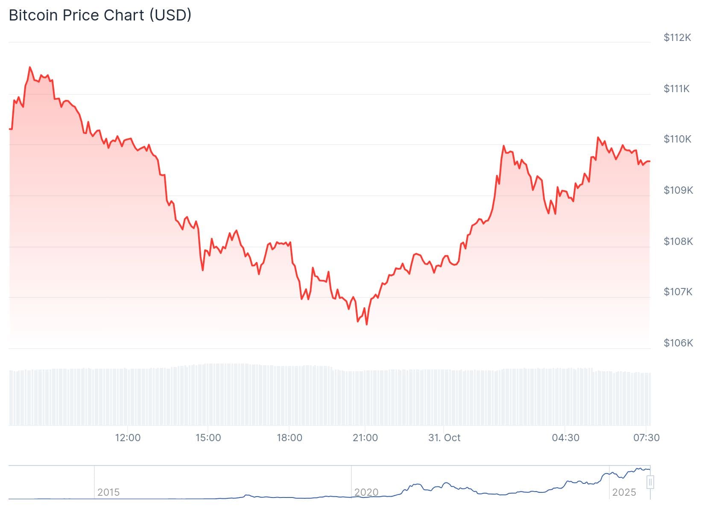Jump to 2015 in the navigator
Screen dimensions: 702x512
click(x=108, y=492)
